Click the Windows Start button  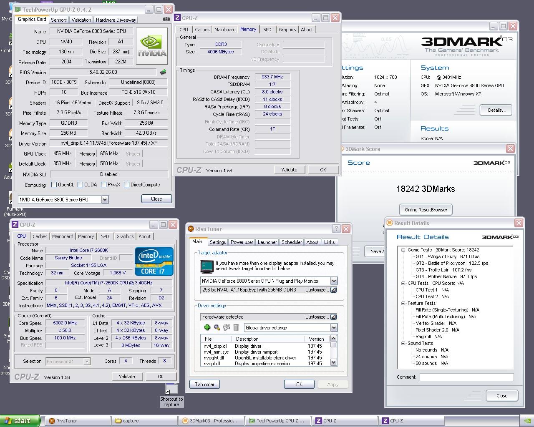20,421
